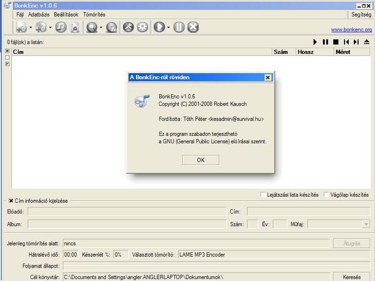
Task: Click the deselect-all empty box beside list
Action: pyautogui.click(x=8, y=57)
